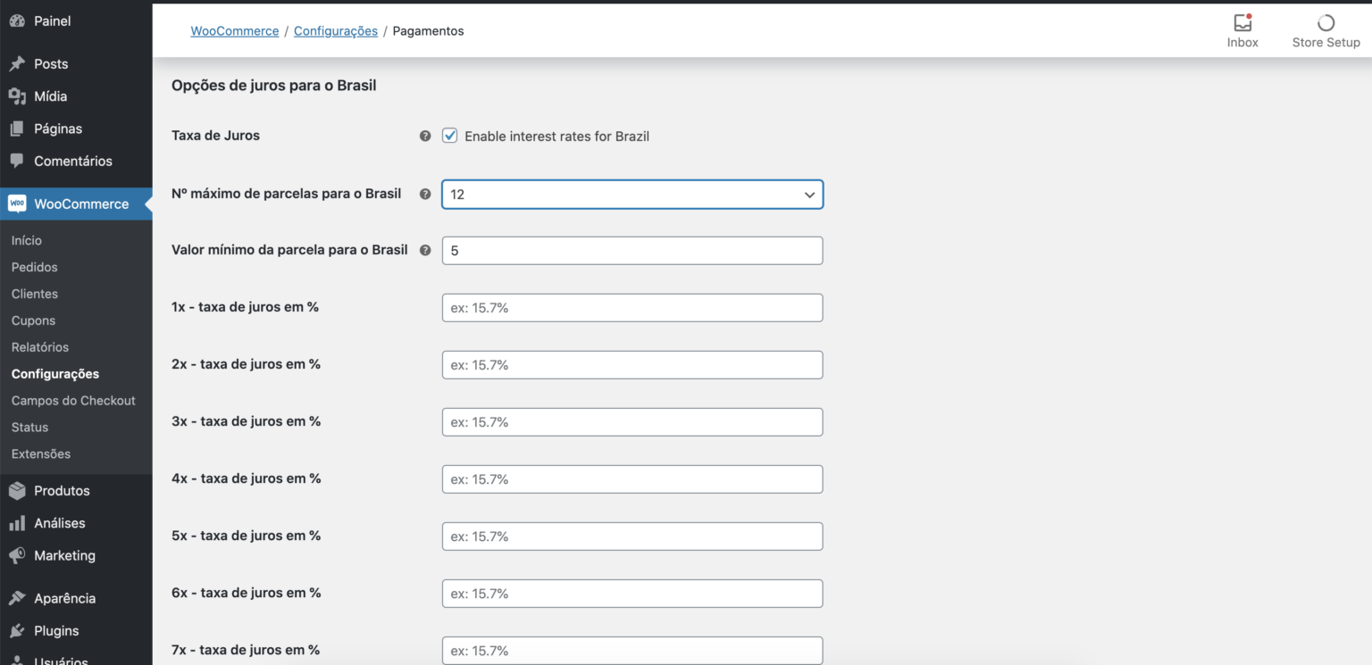Click the Plugins menu label
The width and height of the screenshot is (1372, 665).
click(x=56, y=630)
